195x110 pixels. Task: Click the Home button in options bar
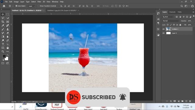(4, 6)
